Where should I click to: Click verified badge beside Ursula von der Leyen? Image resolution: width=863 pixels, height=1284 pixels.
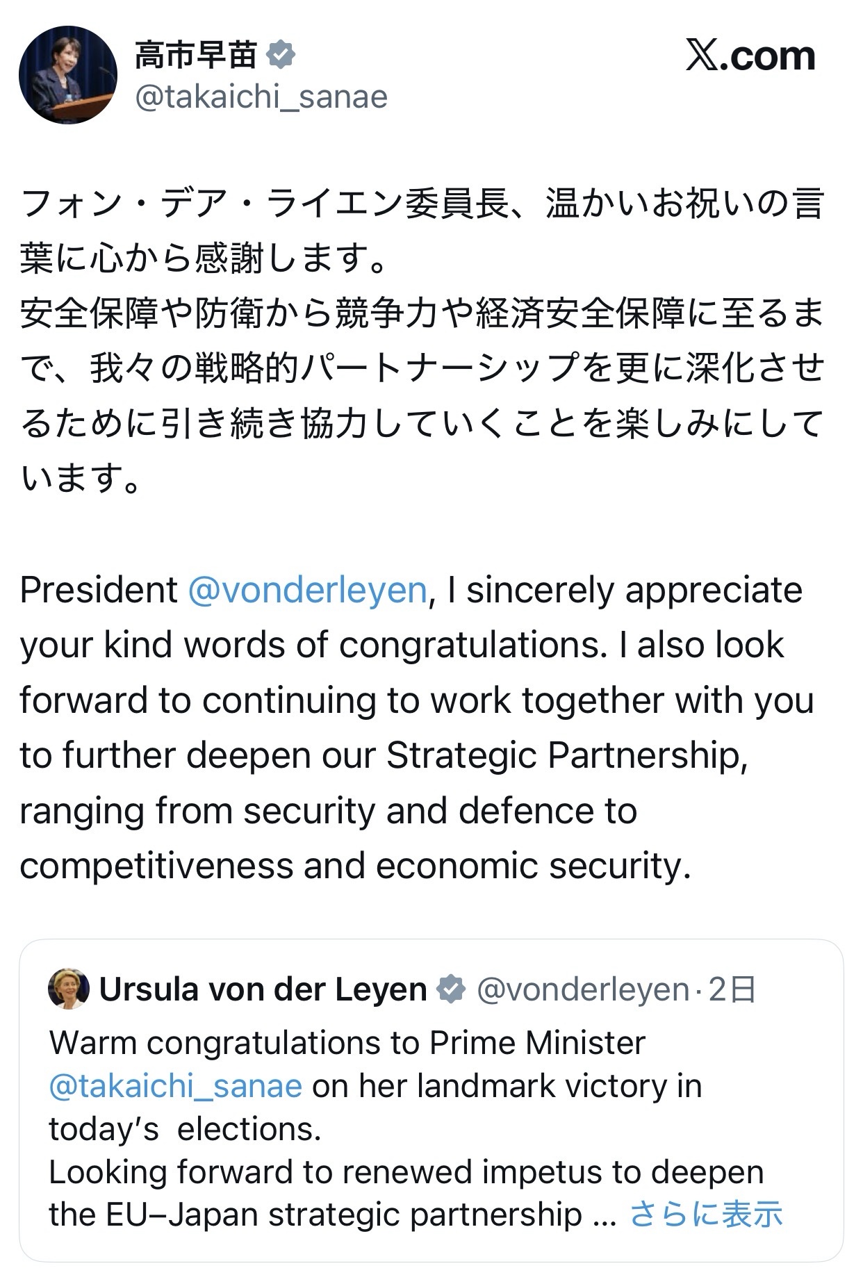pyautogui.click(x=452, y=989)
